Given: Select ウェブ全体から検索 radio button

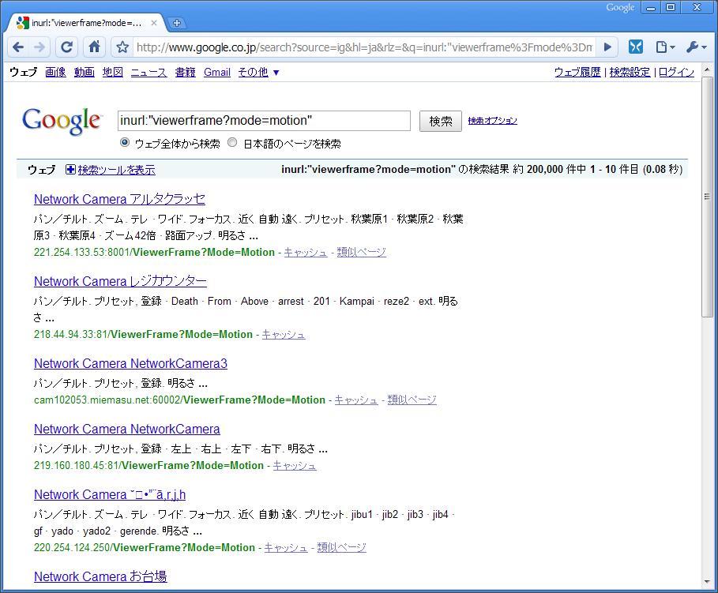Looking at the screenshot, I should point(125,142).
